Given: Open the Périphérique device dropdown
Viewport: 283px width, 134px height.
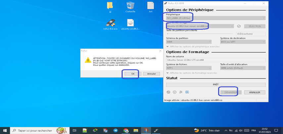Looking at the screenshot, I should point(216,18).
